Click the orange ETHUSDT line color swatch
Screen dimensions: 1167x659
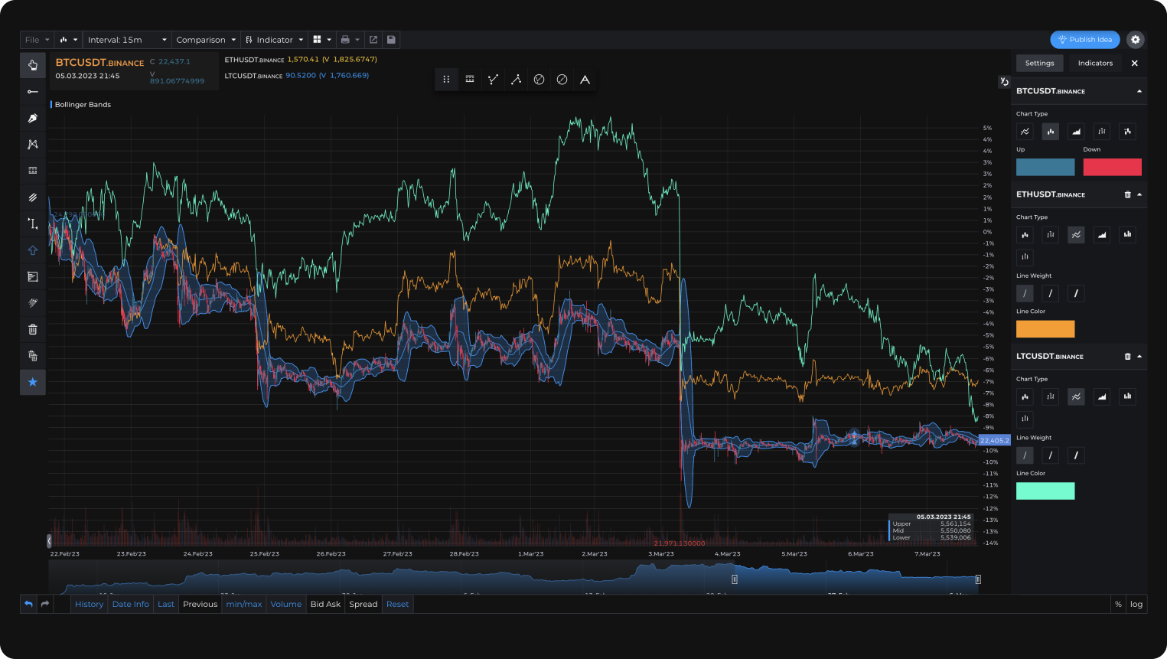pos(1045,329)
